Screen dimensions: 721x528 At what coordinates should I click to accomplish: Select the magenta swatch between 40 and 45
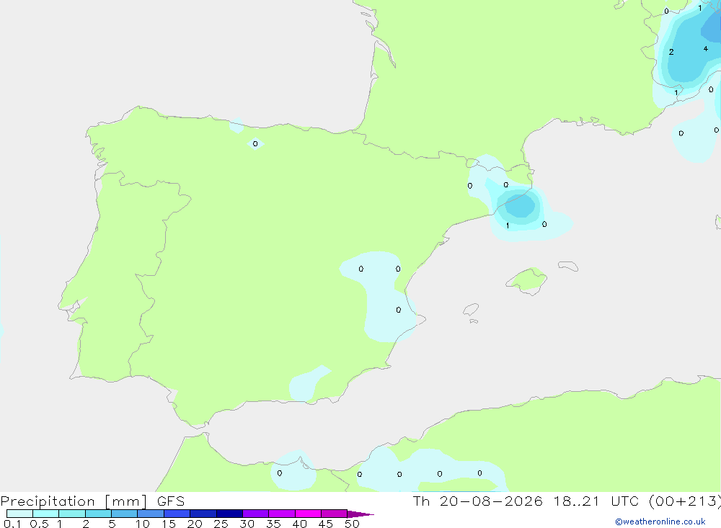[x=308, y=514]
